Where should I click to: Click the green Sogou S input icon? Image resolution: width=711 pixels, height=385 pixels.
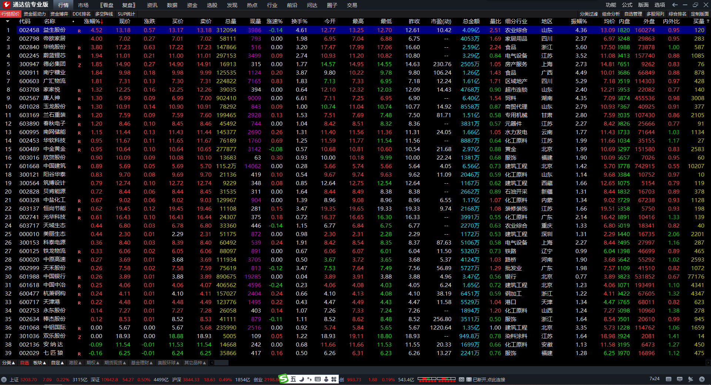point(283,379)
